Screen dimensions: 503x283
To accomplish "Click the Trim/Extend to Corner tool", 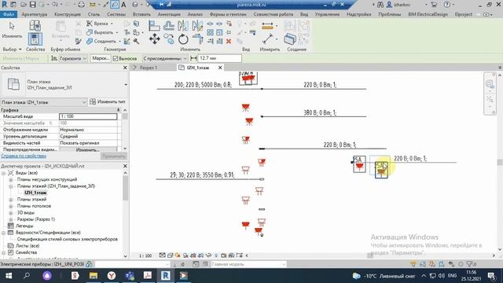I will [x=197, y=39].
